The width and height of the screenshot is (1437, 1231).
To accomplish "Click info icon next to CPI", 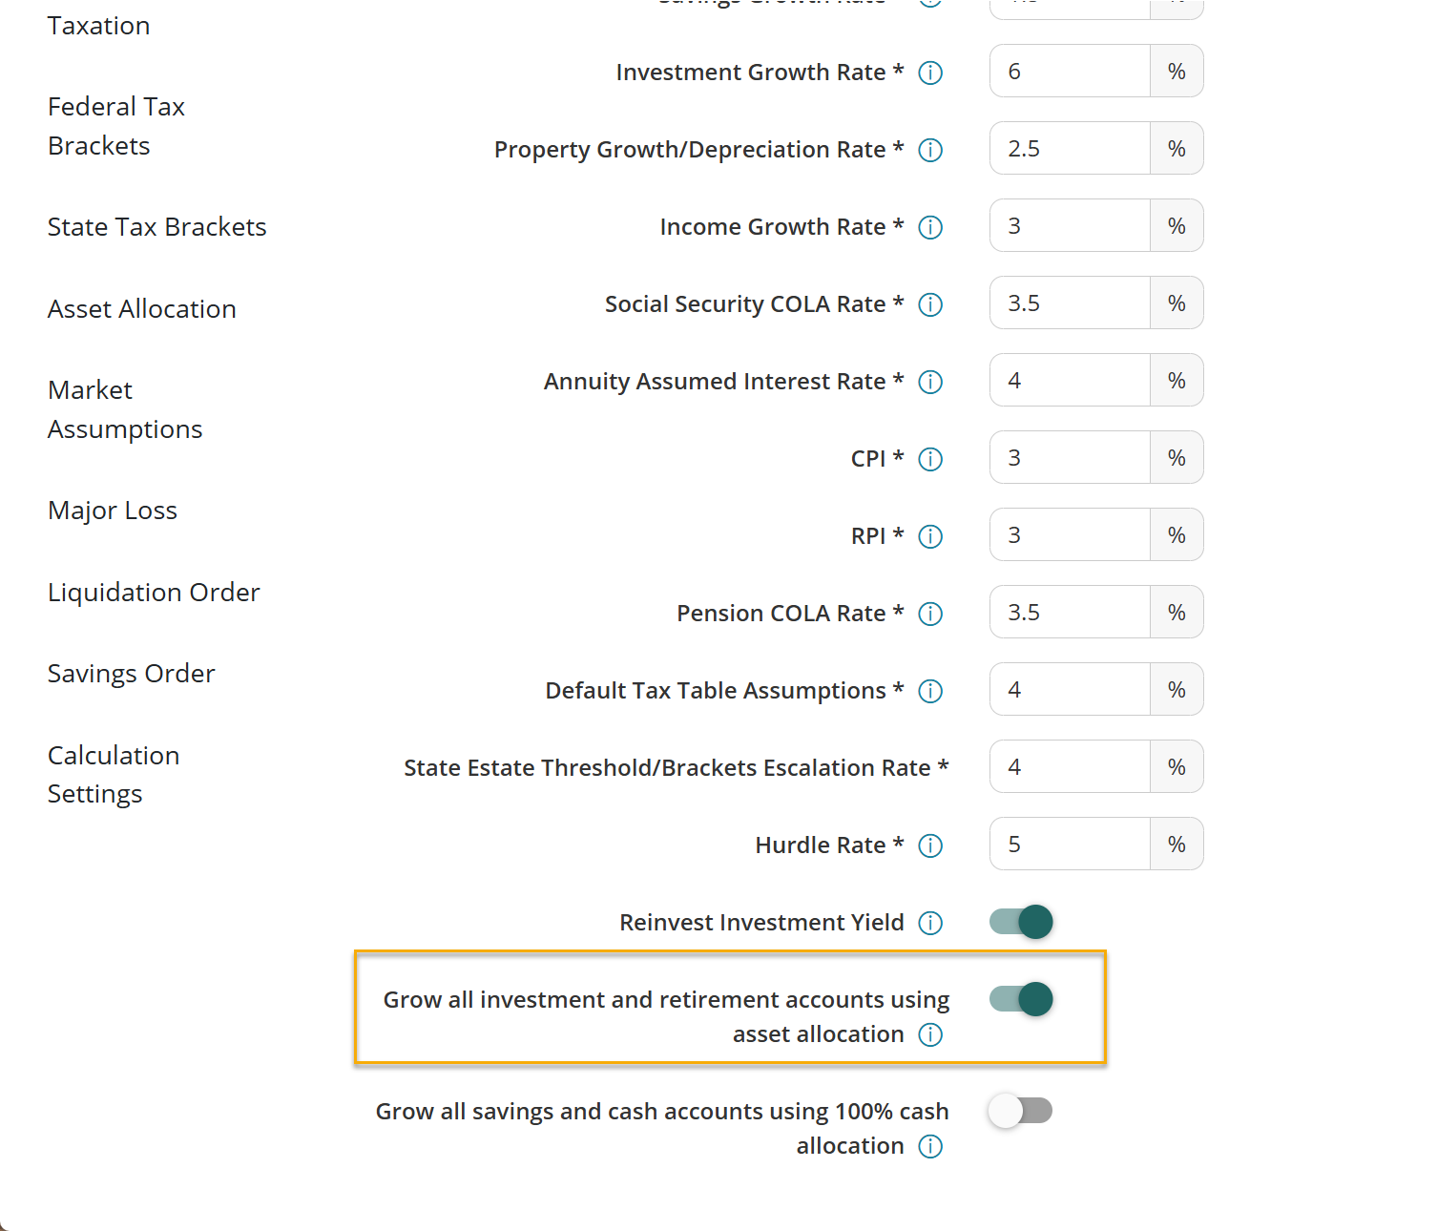I will tap(930, 459).
